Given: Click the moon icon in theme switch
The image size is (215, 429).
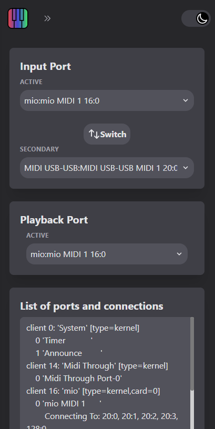Looking at the screenshot, I should tap(202, 18).
